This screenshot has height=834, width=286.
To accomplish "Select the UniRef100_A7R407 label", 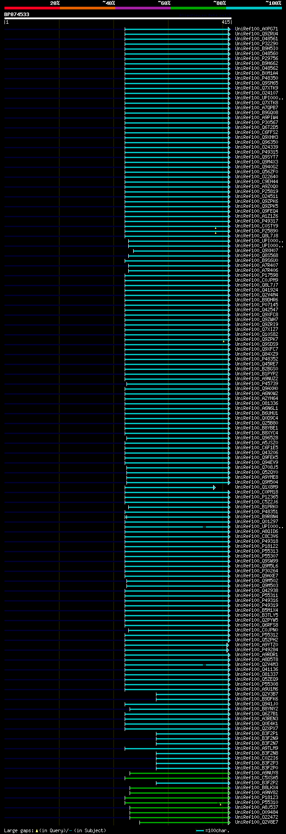I will 257,266.
